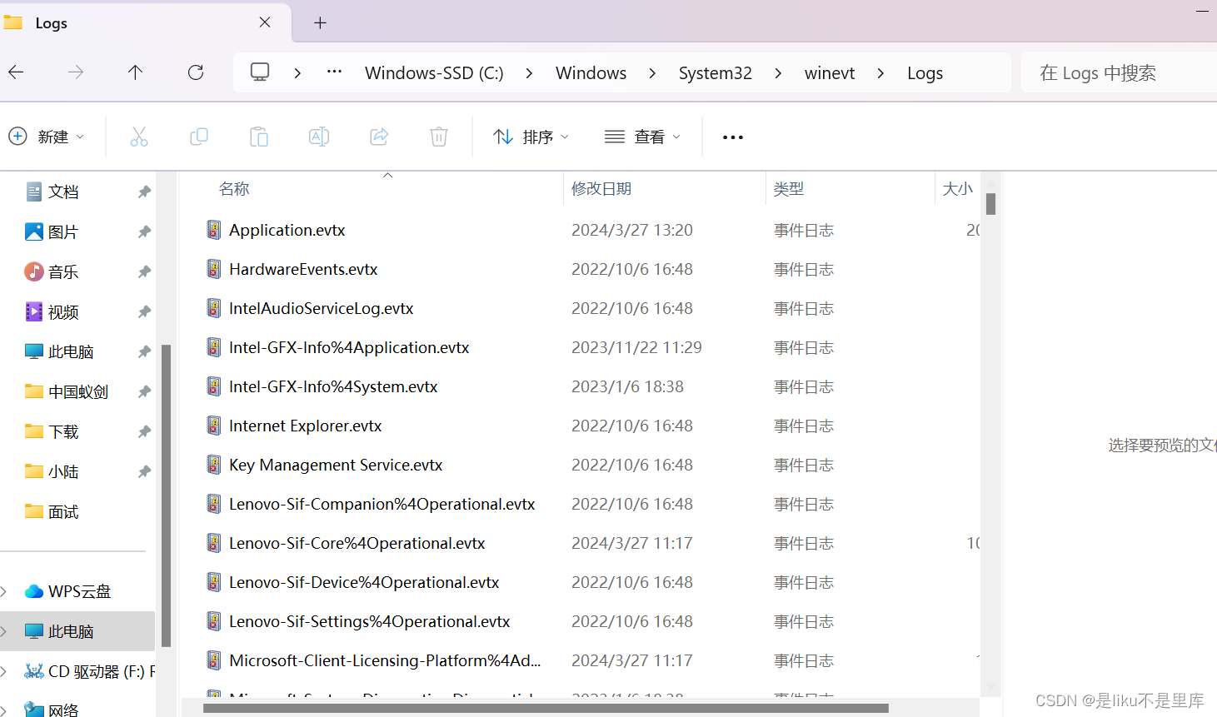Click the Cut scissors icon
Viewport: 1217px width, 717px height.
click(139, 137)
